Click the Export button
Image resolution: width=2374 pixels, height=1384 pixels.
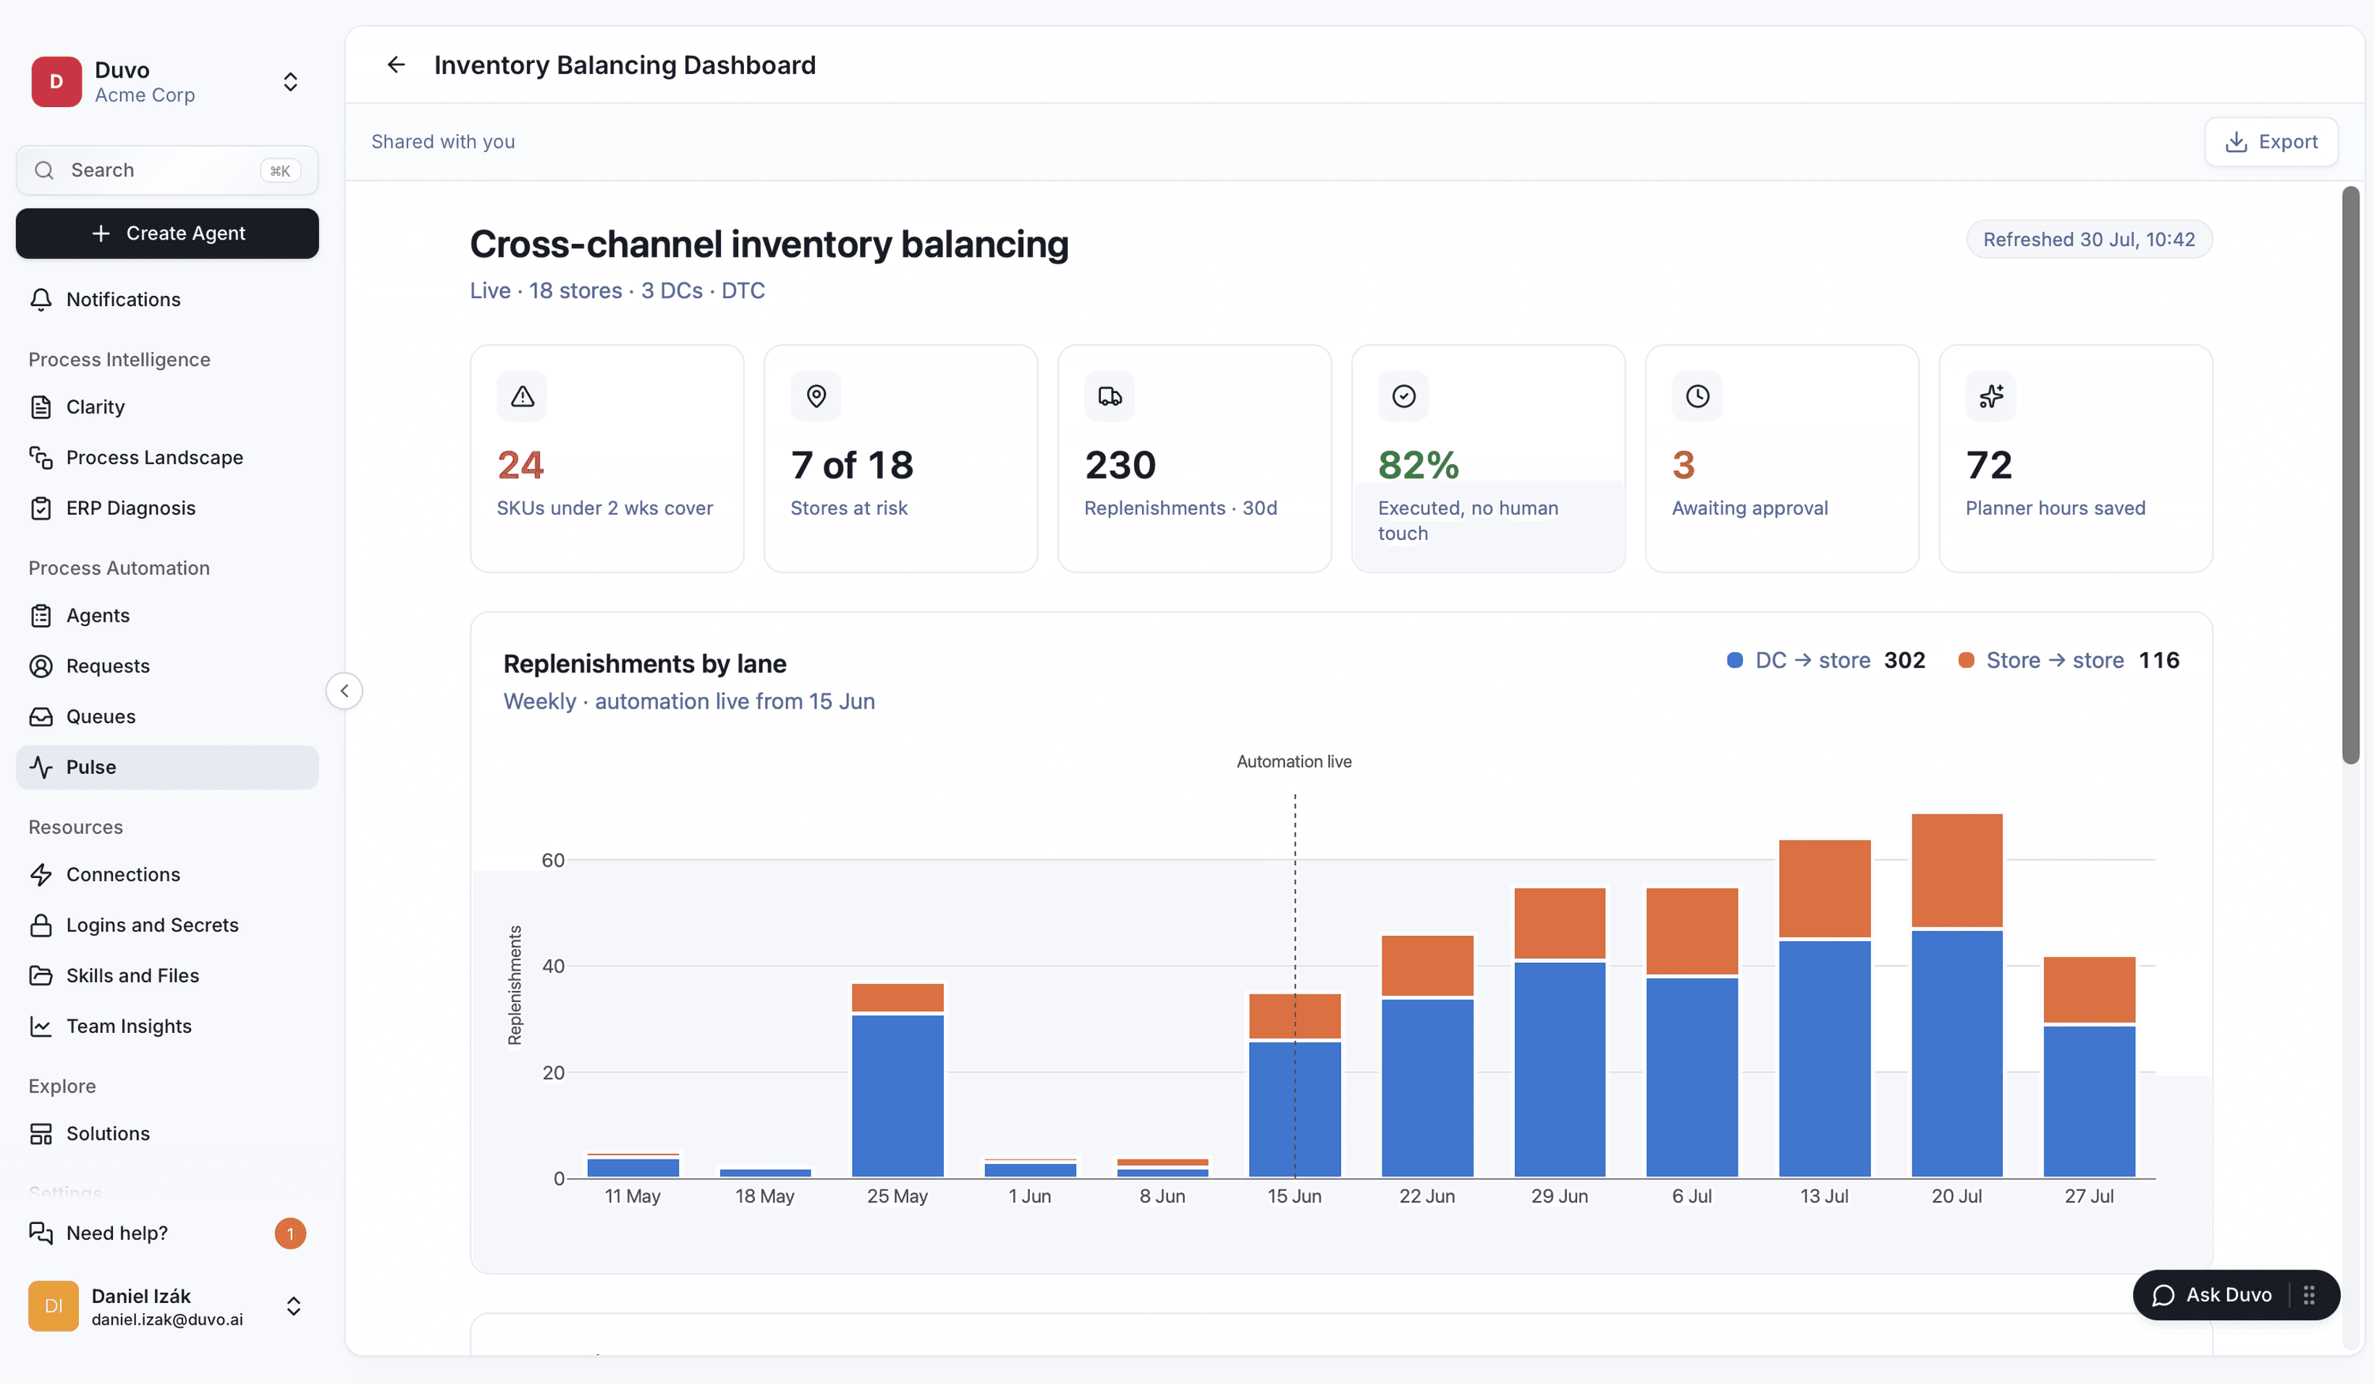(2271, 143)
